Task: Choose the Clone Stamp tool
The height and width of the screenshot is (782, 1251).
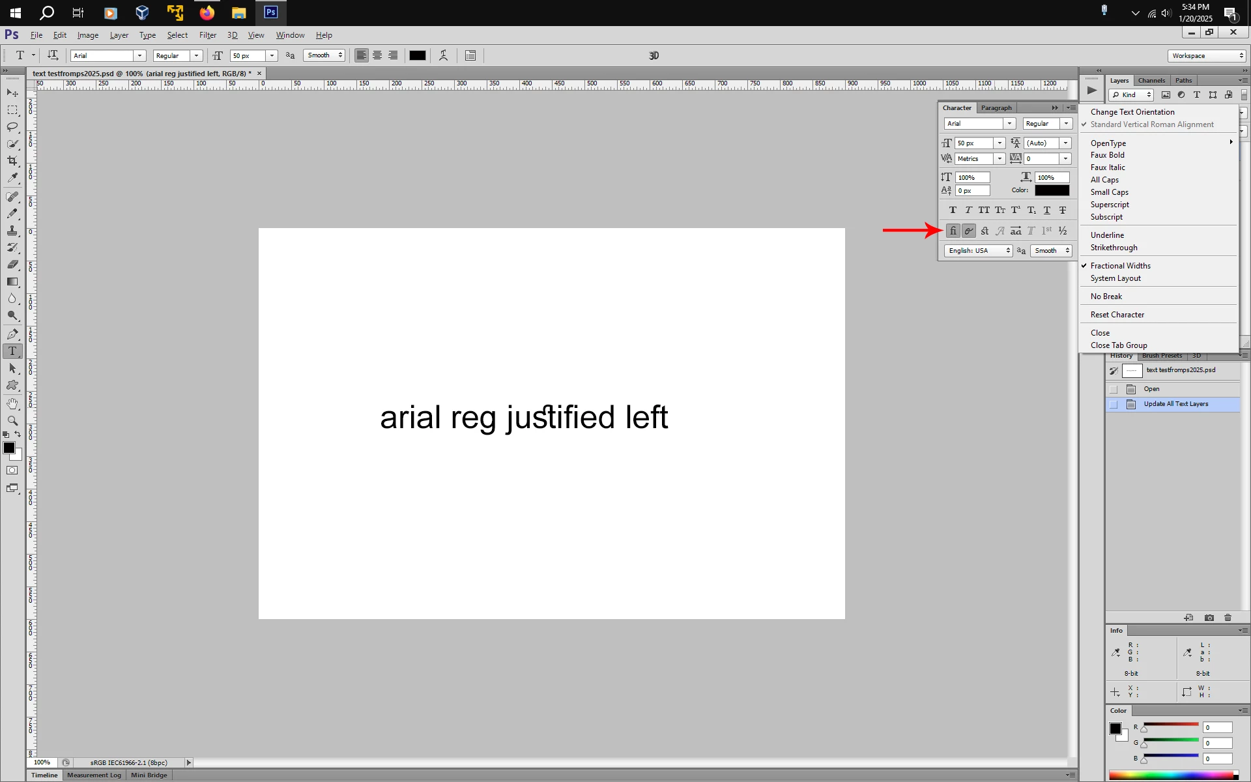Action: pos(12,231)
